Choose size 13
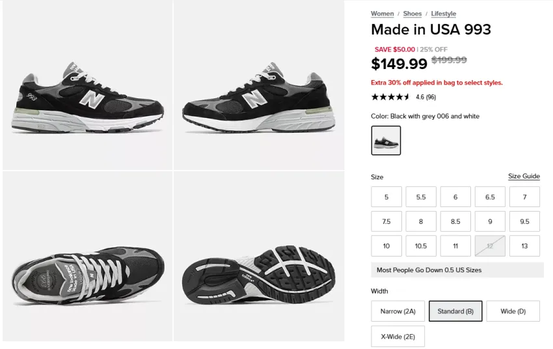This screenshot has width=553, height=349. point(524,246)
